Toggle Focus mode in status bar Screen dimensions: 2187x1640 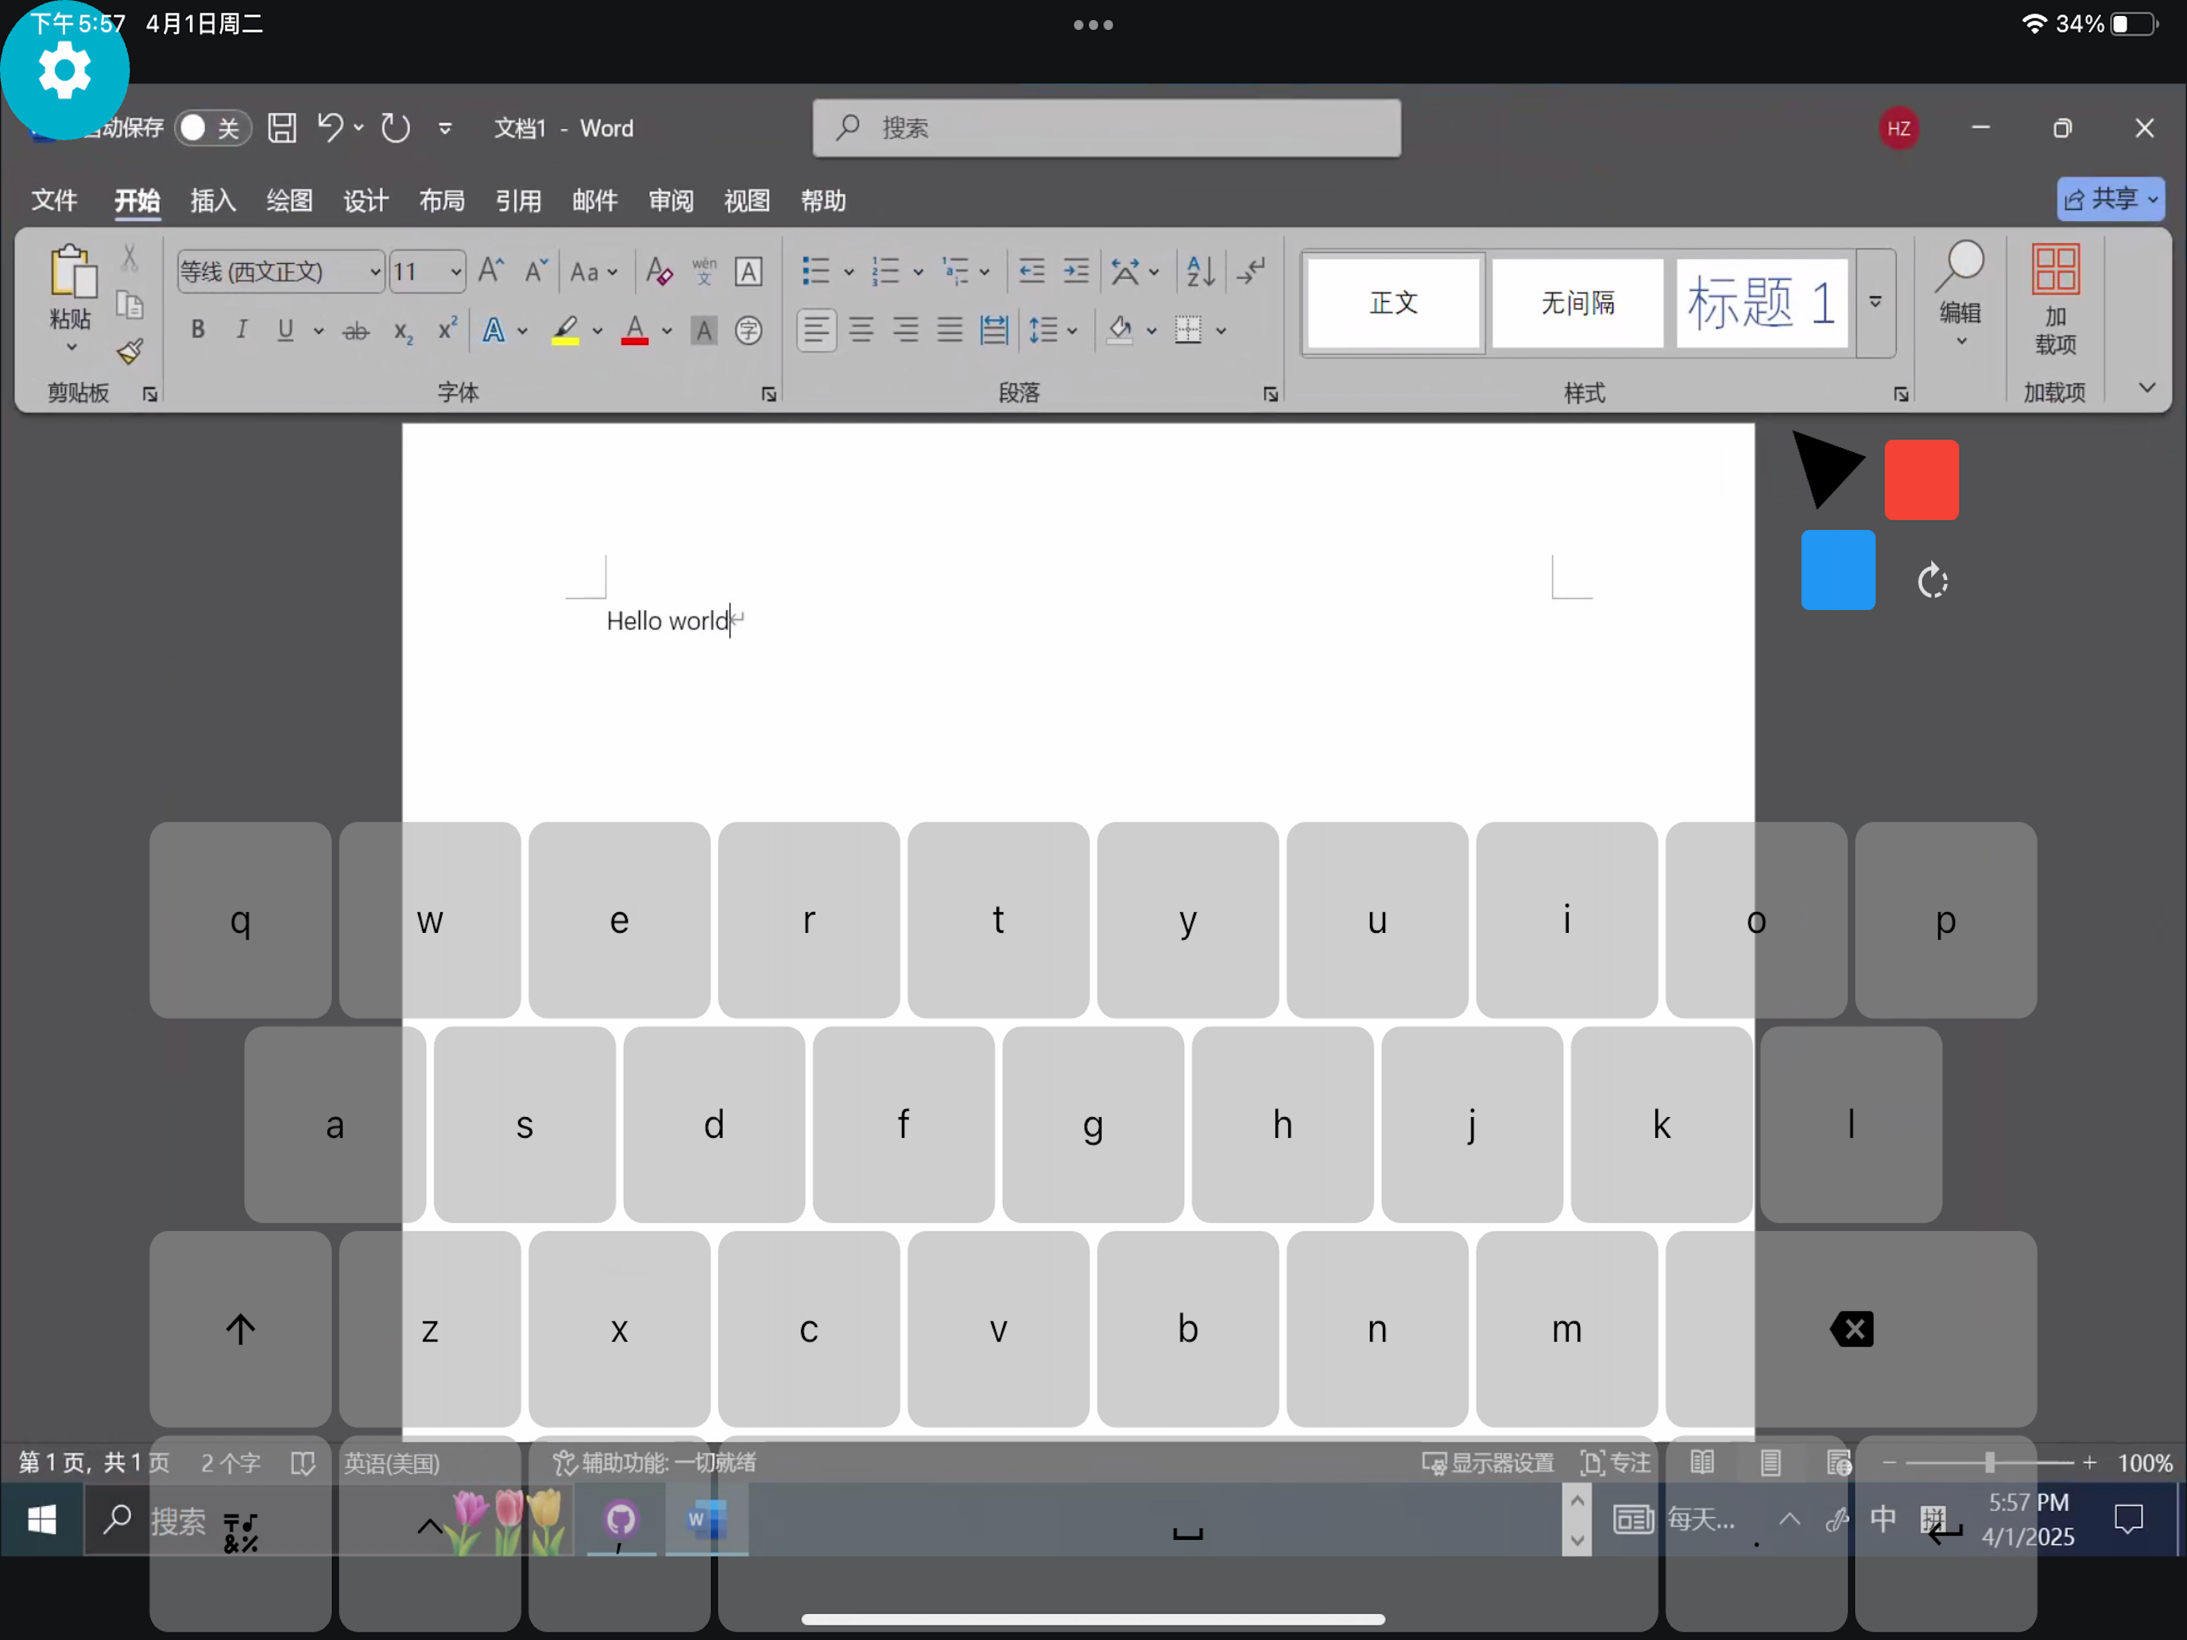pyautogui.click(x=1616, y=1462)
